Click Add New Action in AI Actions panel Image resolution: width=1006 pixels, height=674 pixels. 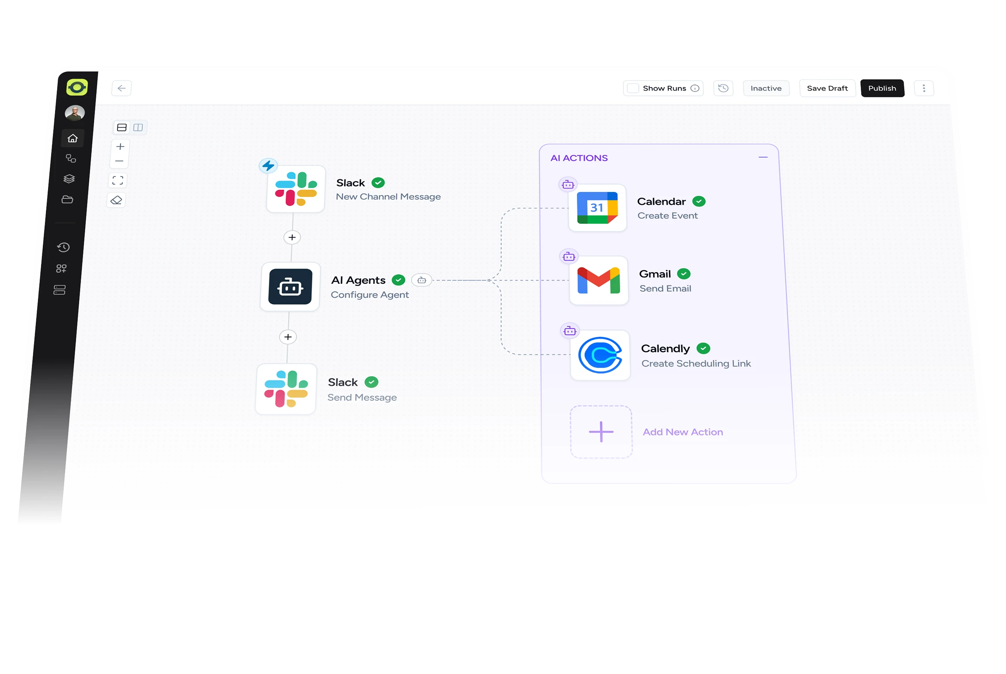pyautogui.click(x=601, y=432)
